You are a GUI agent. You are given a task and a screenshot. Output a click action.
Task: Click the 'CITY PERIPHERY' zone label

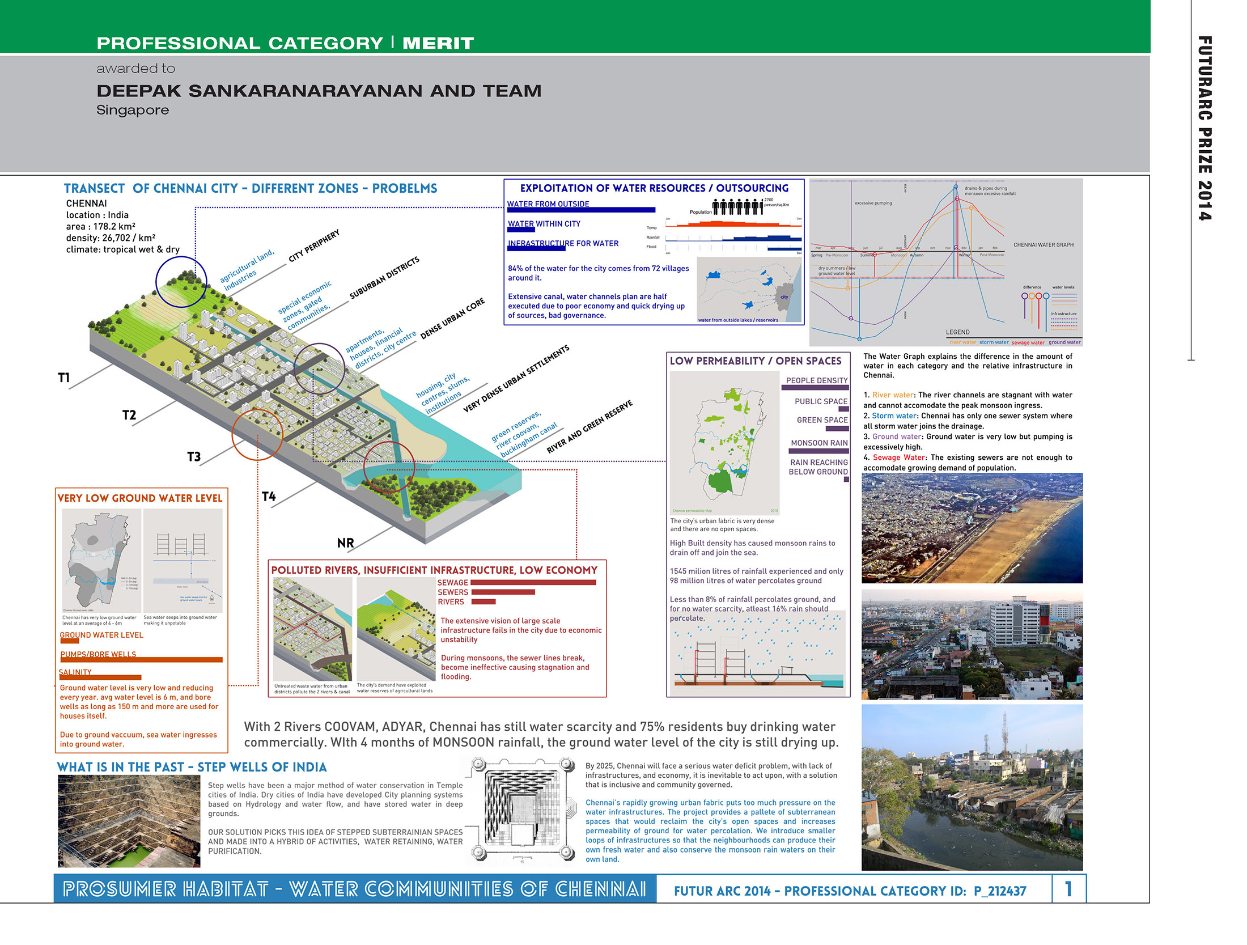tap(314, 245)
